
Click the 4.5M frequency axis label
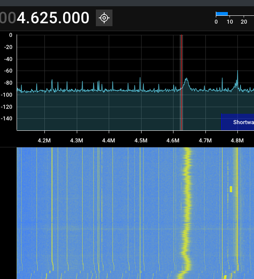coord(141,141)
